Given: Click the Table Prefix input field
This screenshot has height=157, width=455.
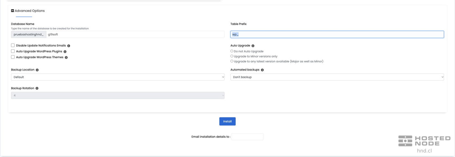Looking at the screenshot, I should click(x=337, y=34).
